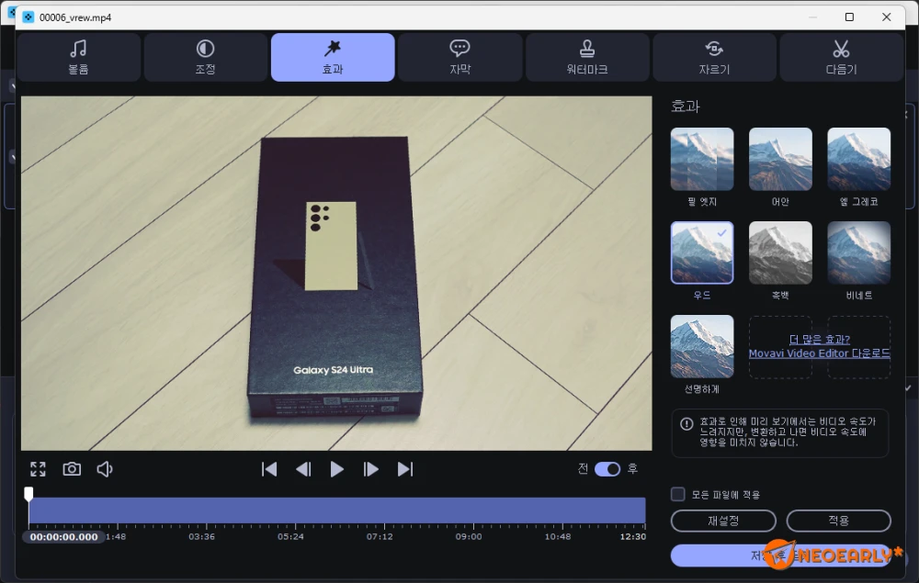Click the 00:00:00.000 timecode field
Image resolution: width=919 pixels, height=583 pixels.
click(64, 536)
